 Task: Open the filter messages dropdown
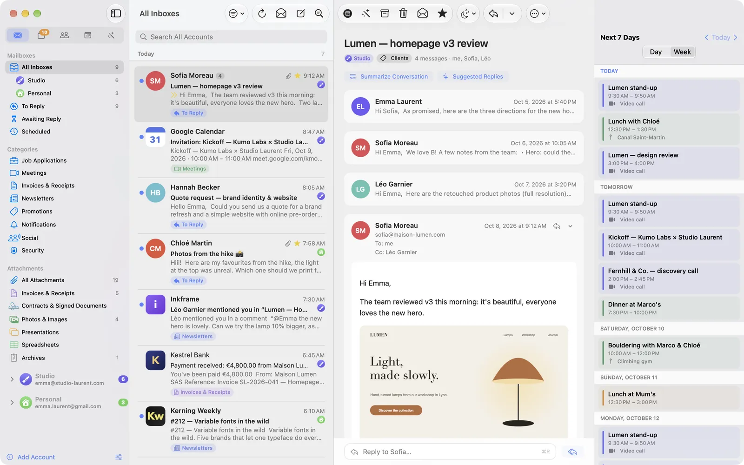point(237,13)
